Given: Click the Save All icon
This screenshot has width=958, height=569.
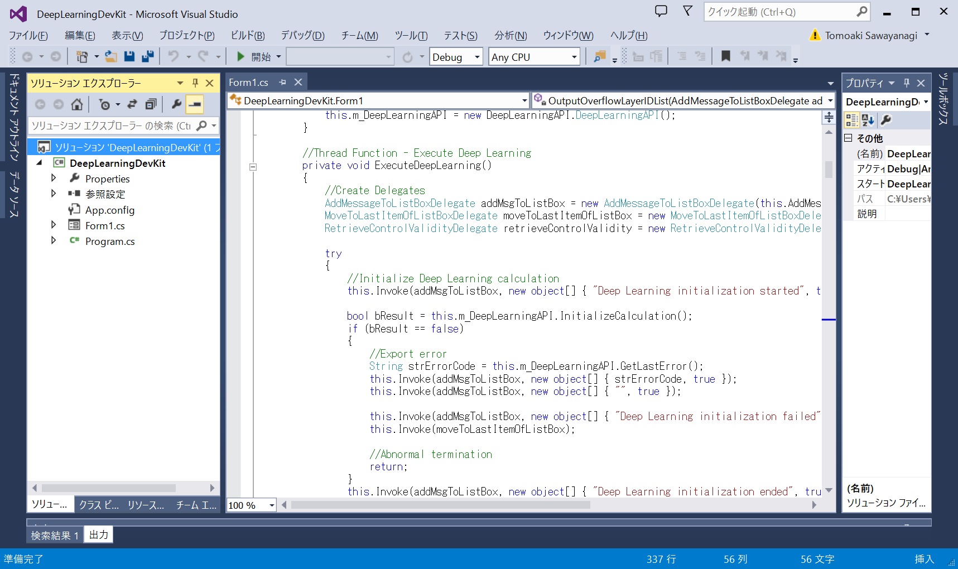Looking at the screenshot, I should (148, 56).
